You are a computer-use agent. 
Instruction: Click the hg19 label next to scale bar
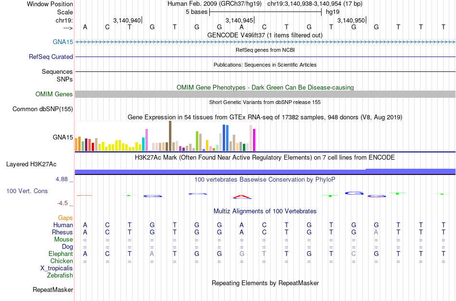[x=333, y=12]
